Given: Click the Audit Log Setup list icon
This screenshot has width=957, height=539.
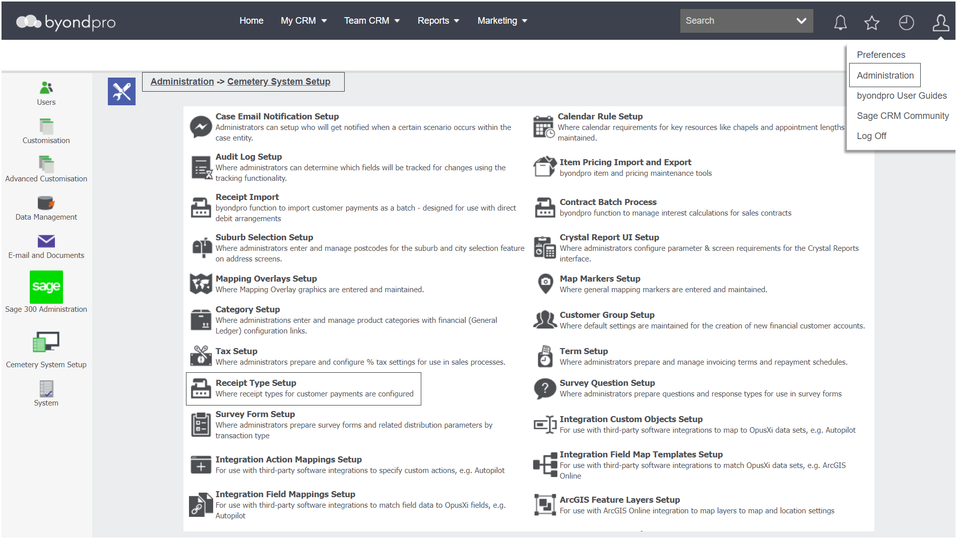Looking at the screenshot, I should [x=202, y=168].
